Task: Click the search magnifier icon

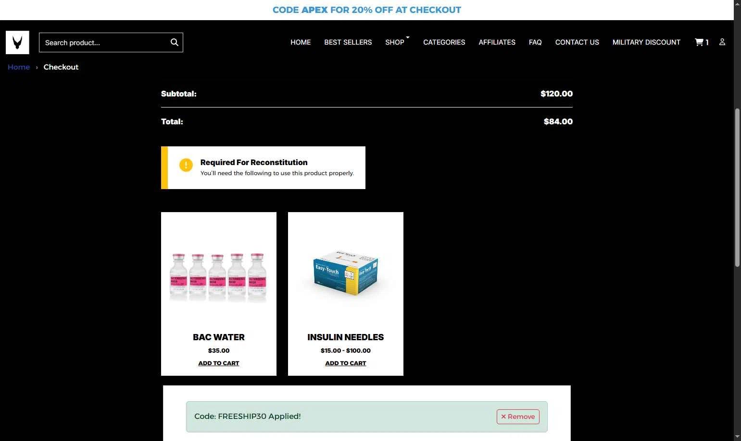Action: tap(175, 42)
